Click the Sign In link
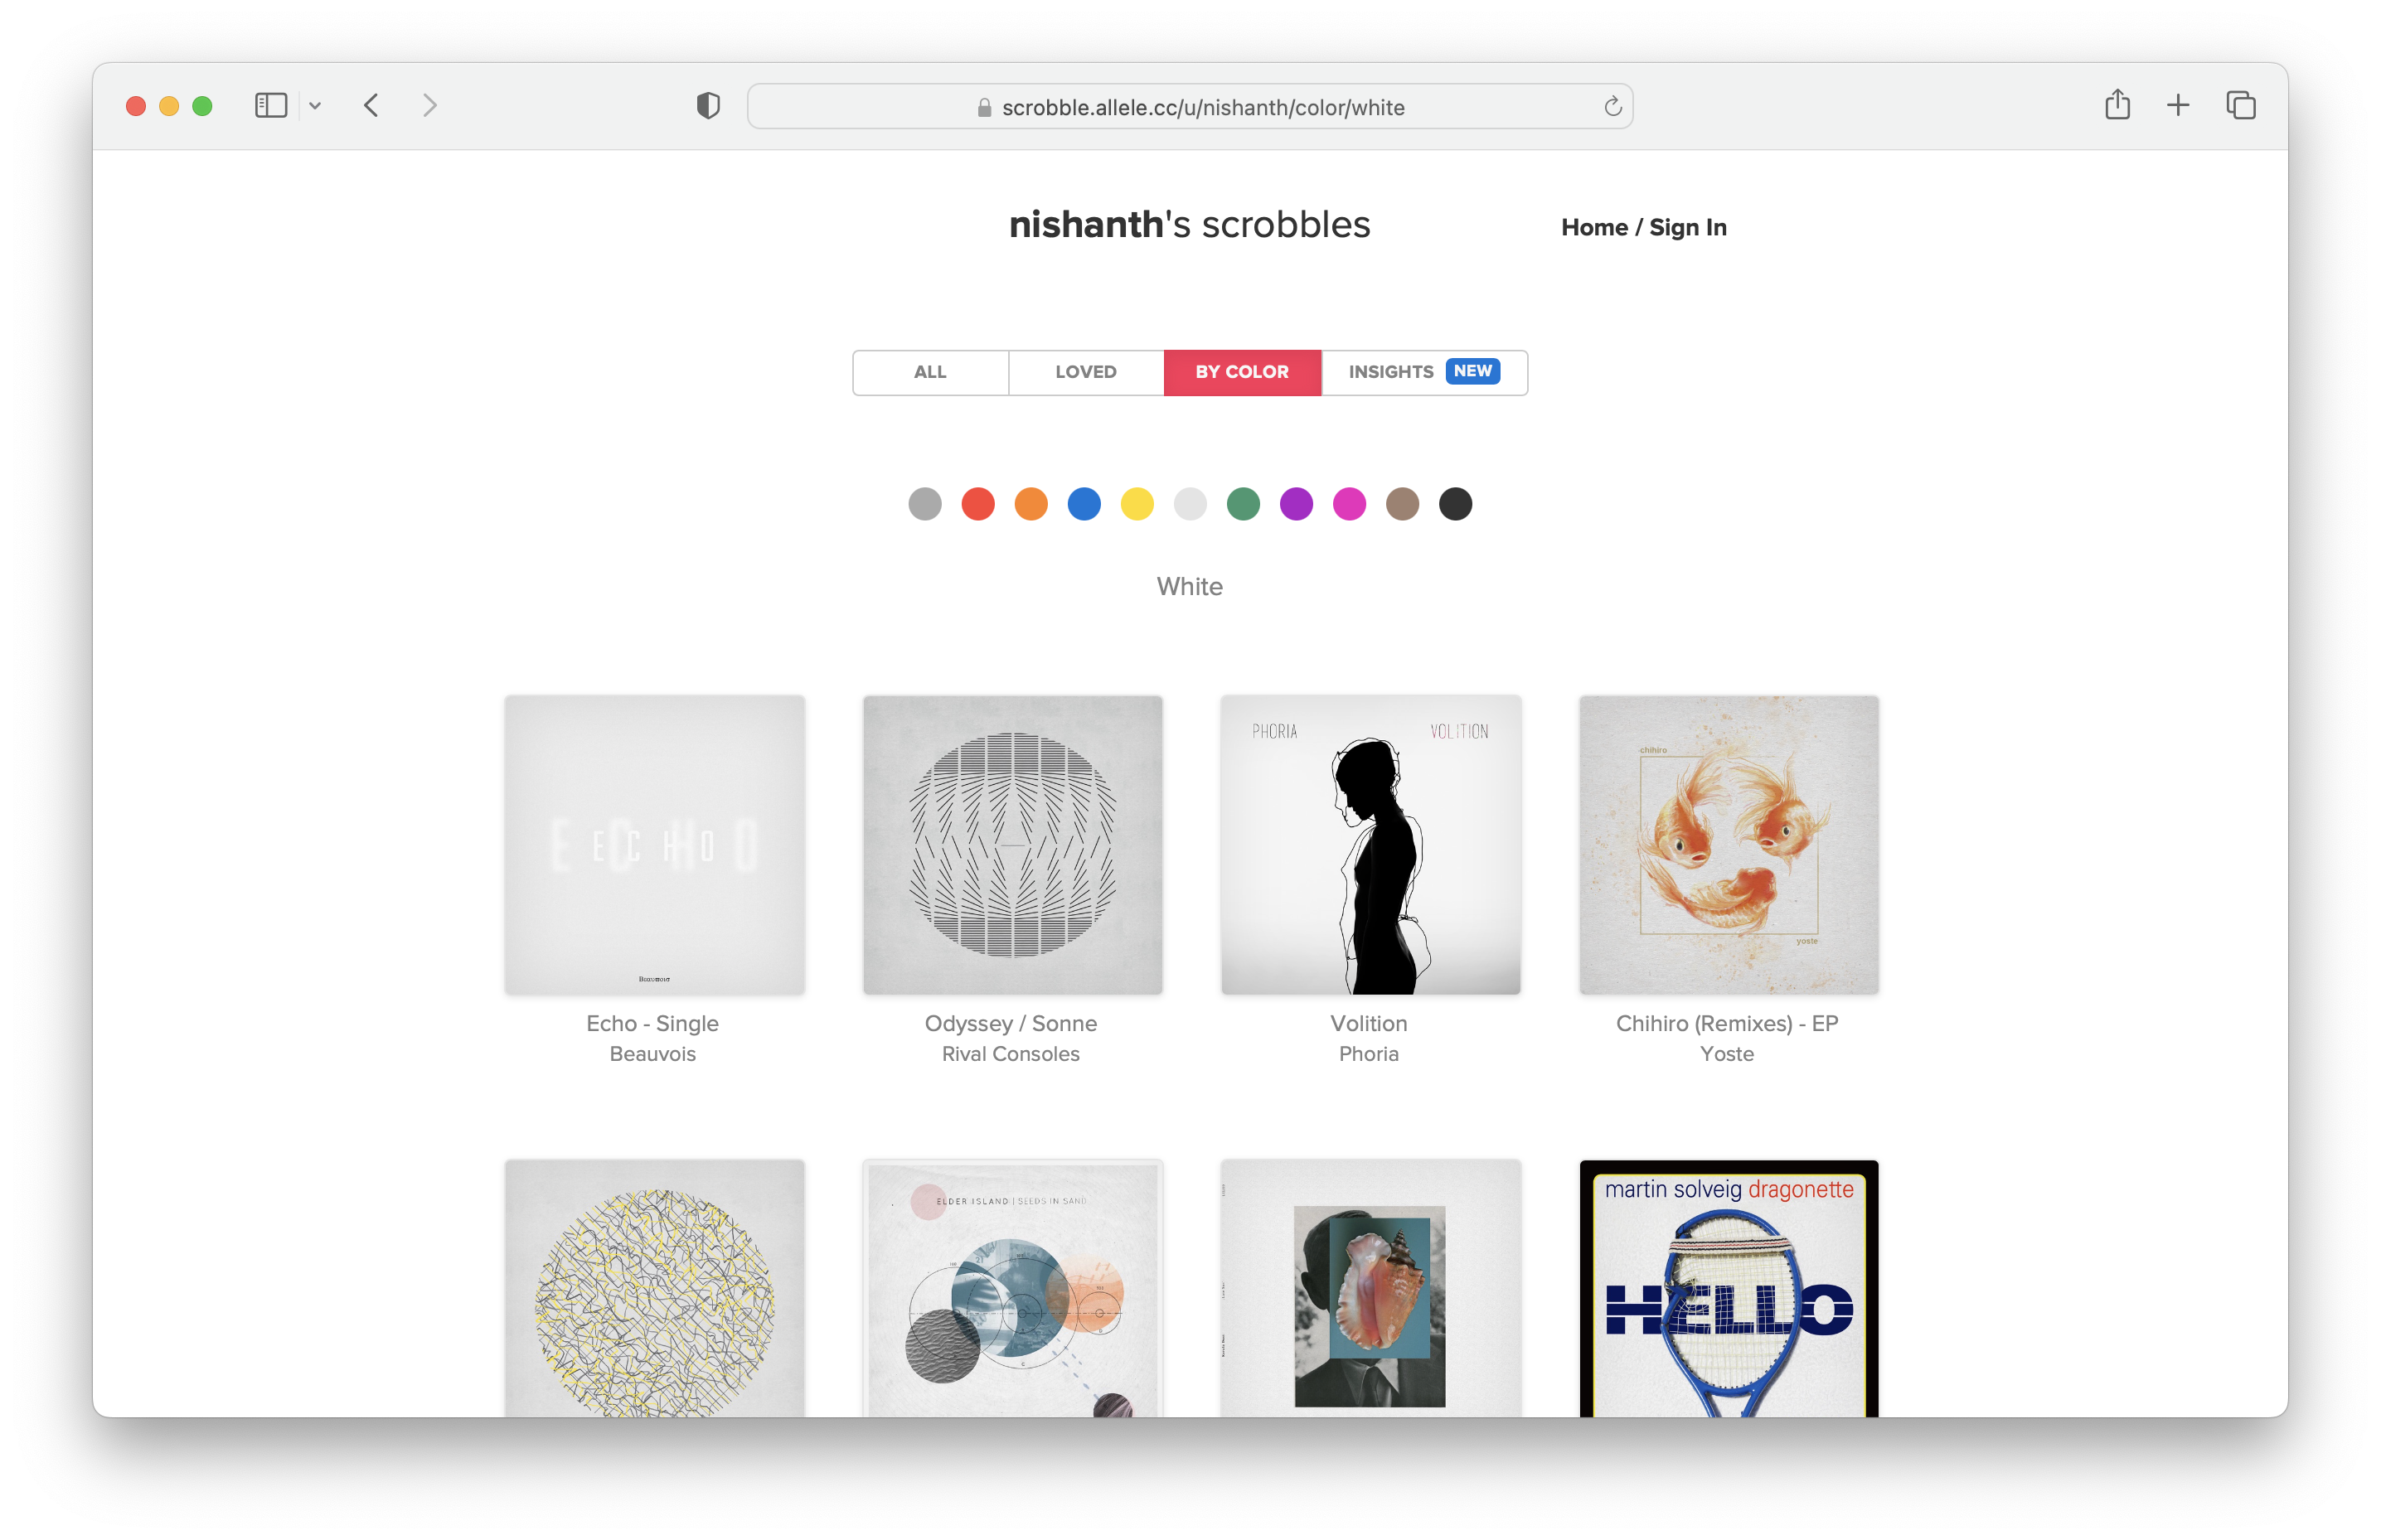Viewport: 2381px width, 1540px height. 1688,228
